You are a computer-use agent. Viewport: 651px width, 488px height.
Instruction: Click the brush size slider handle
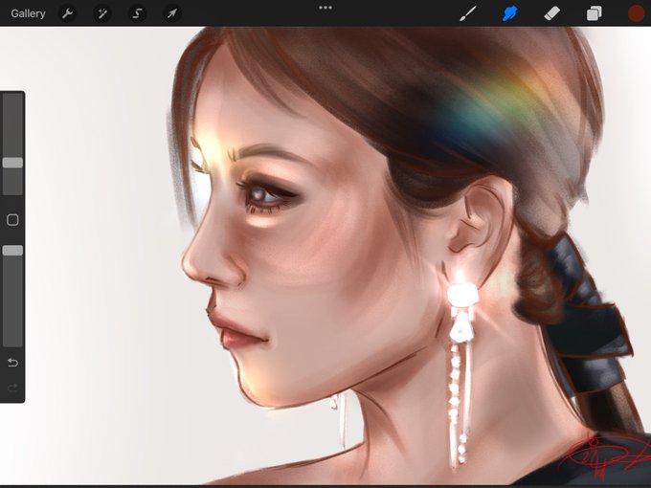(12, 163)
